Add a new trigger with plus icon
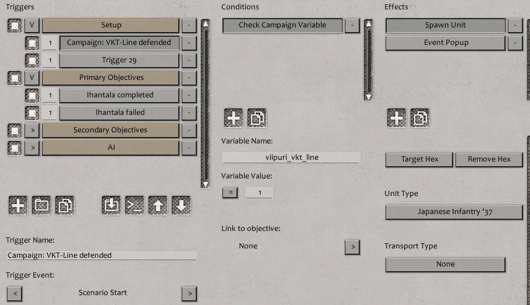The image size is (530, 305). [18, 205]
